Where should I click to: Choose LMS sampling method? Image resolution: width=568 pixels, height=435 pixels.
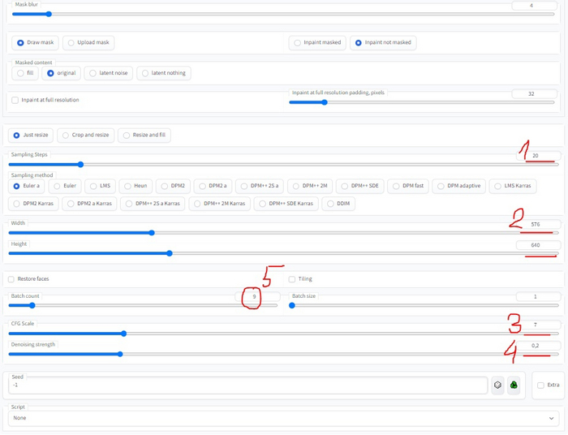[x=100, y=186]
